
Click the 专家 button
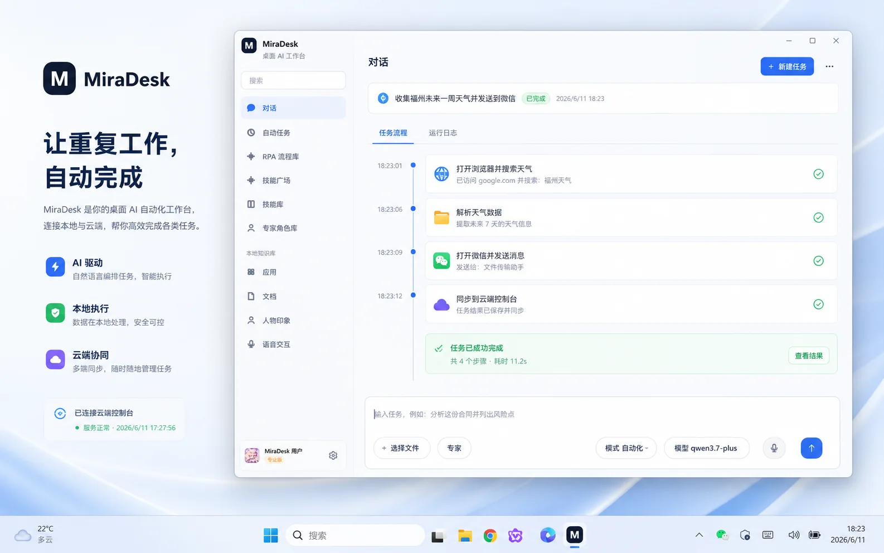454,448
